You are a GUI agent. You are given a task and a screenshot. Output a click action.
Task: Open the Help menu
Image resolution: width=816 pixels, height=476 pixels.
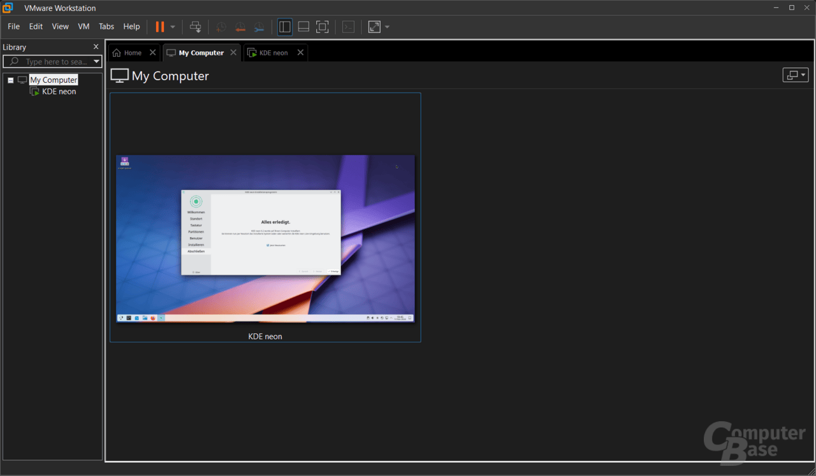coord(131,26)
